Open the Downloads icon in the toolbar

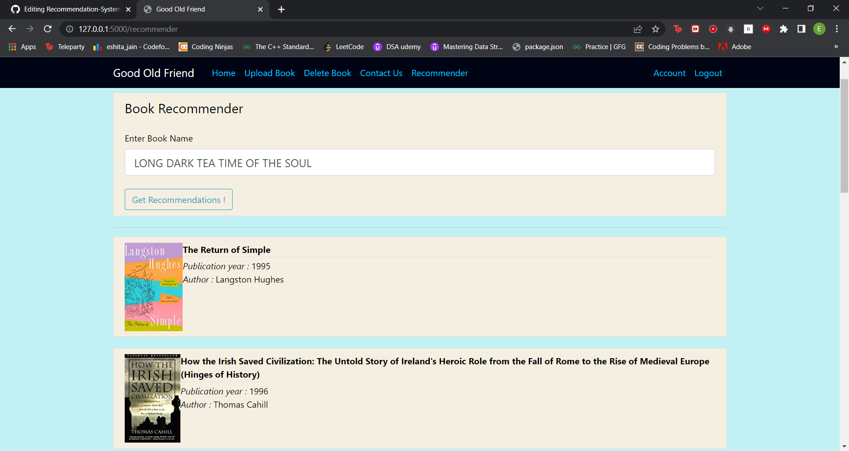point(730,29)
